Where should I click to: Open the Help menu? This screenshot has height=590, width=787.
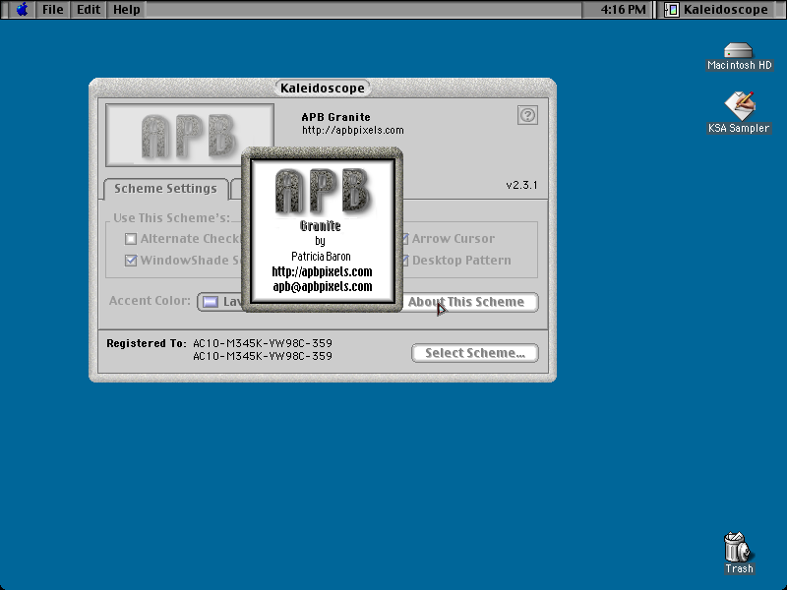127,10
